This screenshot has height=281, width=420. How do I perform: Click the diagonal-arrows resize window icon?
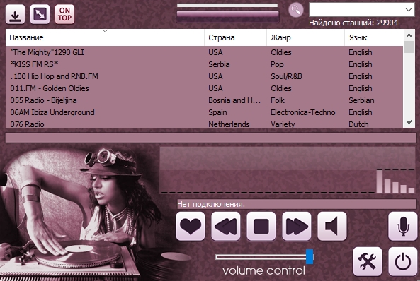point(40,14)
